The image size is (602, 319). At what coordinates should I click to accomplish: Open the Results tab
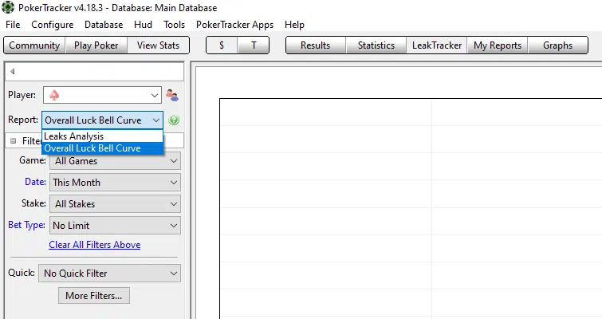tap(316, 45)
